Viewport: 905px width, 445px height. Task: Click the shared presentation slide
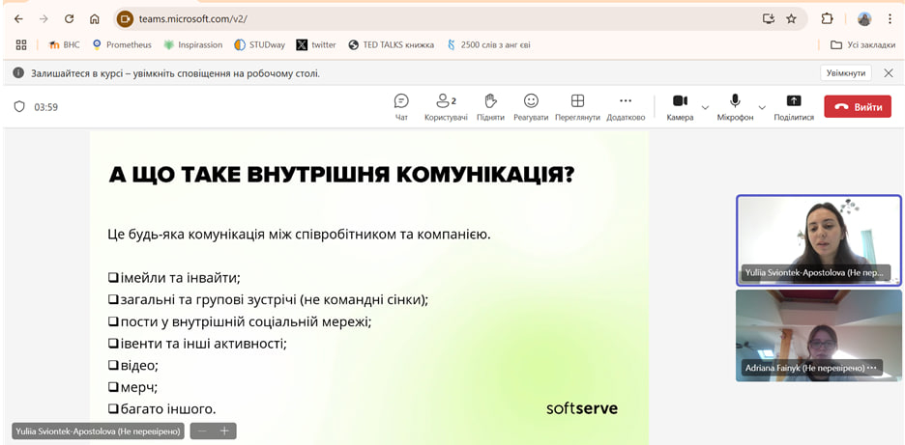pyautogui.click(x=368, y=287)
